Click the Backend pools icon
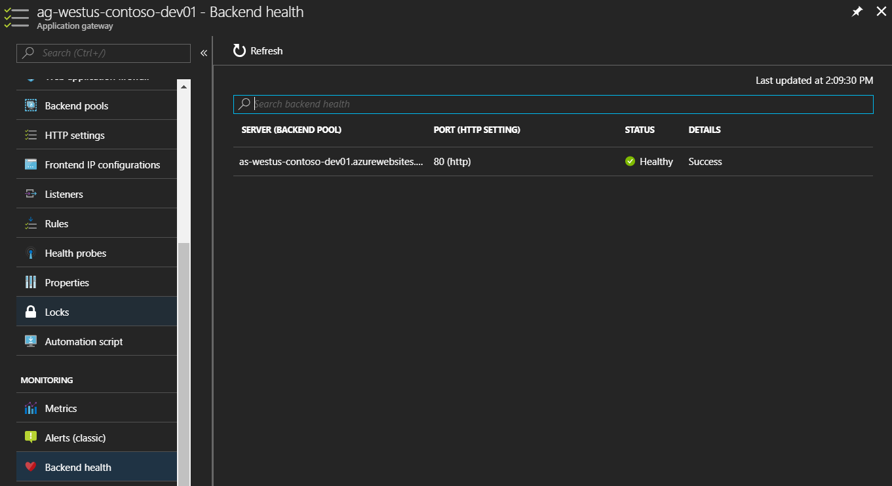The width and height of the screenshot is (892, 486). pos(31,105)
